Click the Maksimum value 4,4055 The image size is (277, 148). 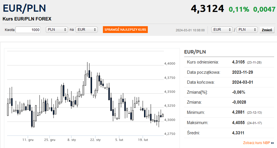[238, 123]
